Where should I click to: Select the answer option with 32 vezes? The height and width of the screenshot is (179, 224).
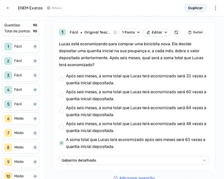click(x=62, y=79)
